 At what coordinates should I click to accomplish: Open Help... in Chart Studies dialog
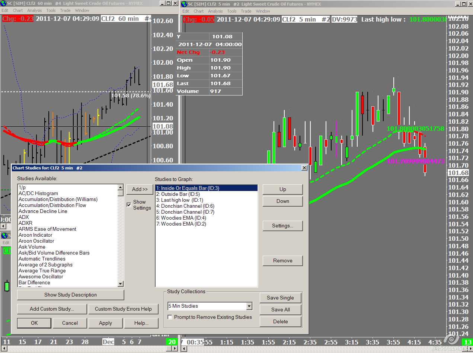(x=141, y=323)
